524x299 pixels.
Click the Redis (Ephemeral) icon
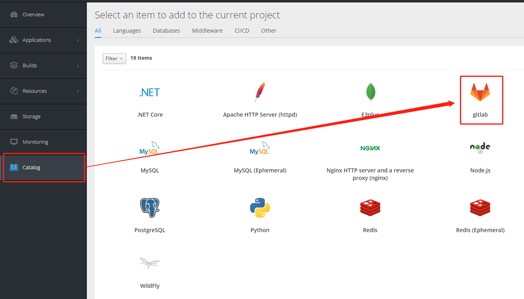[x=480, y=207]
